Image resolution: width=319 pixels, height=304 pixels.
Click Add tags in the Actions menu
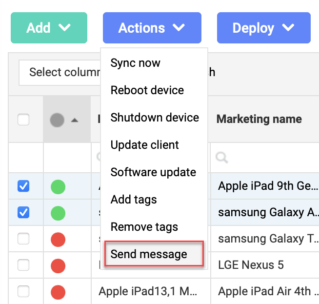[134, 200]
